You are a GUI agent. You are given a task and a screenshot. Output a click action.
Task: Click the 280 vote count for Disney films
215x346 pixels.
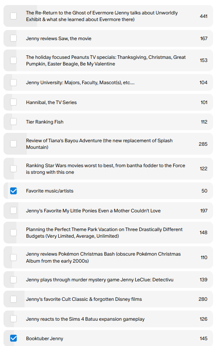(x=203, y=299)
